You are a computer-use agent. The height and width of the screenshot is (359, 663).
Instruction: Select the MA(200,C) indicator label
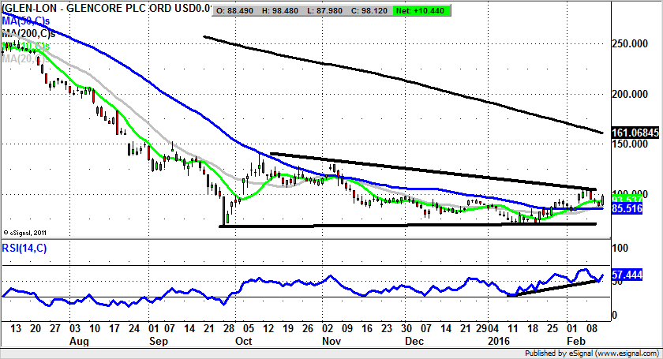(30, 35)
